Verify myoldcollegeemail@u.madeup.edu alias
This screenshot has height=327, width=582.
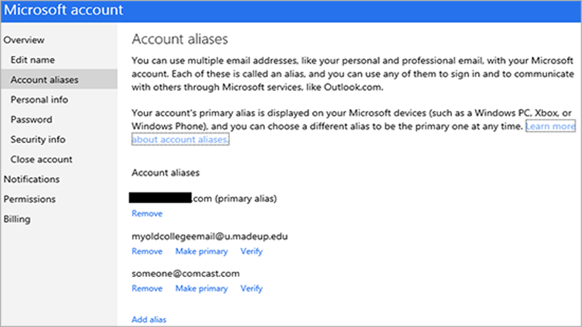click(251, 251)
